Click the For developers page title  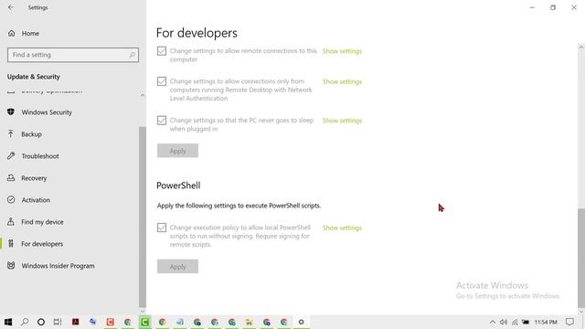[x=197, y=33]
